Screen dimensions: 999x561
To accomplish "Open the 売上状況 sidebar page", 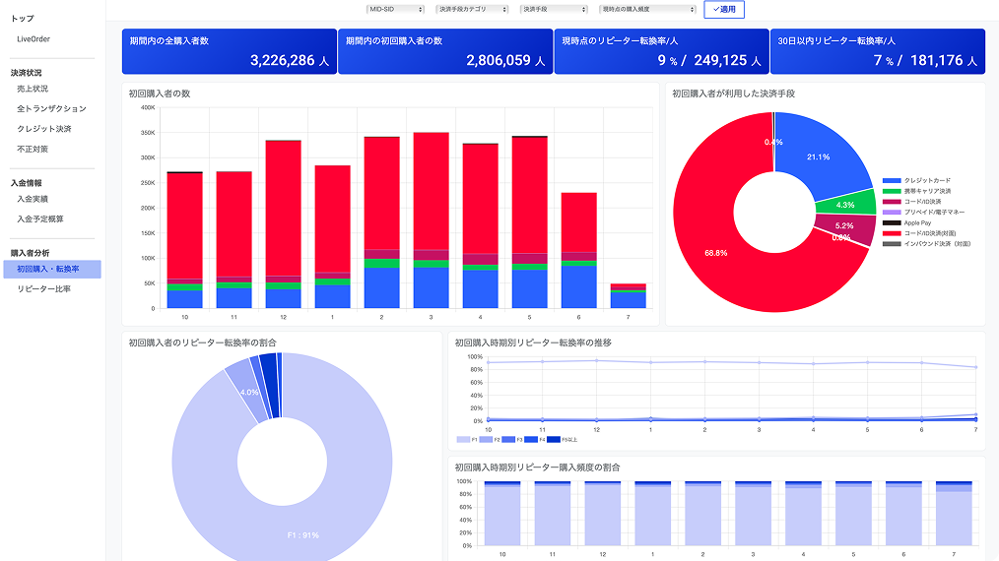I will point(33,89).
